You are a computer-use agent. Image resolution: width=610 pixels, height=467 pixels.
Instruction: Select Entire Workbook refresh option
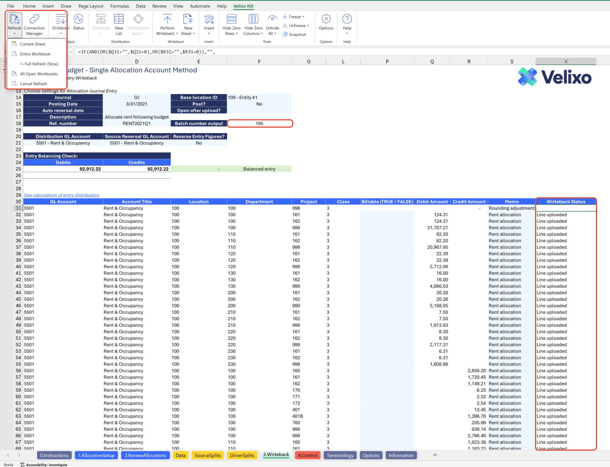(x=35, y=54)
